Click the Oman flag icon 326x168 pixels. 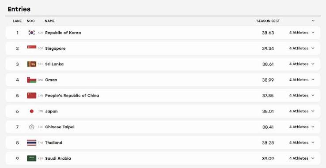32,80
